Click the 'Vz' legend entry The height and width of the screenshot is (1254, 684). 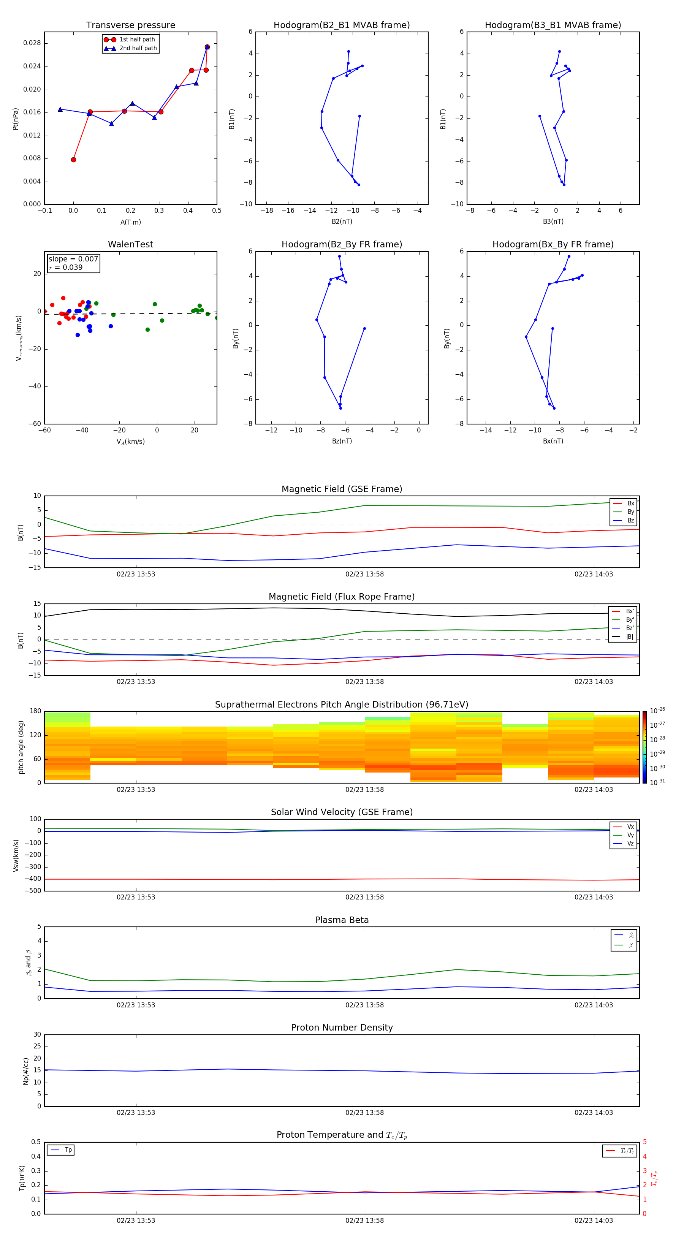pyautogui.click(x=624, y=844)
